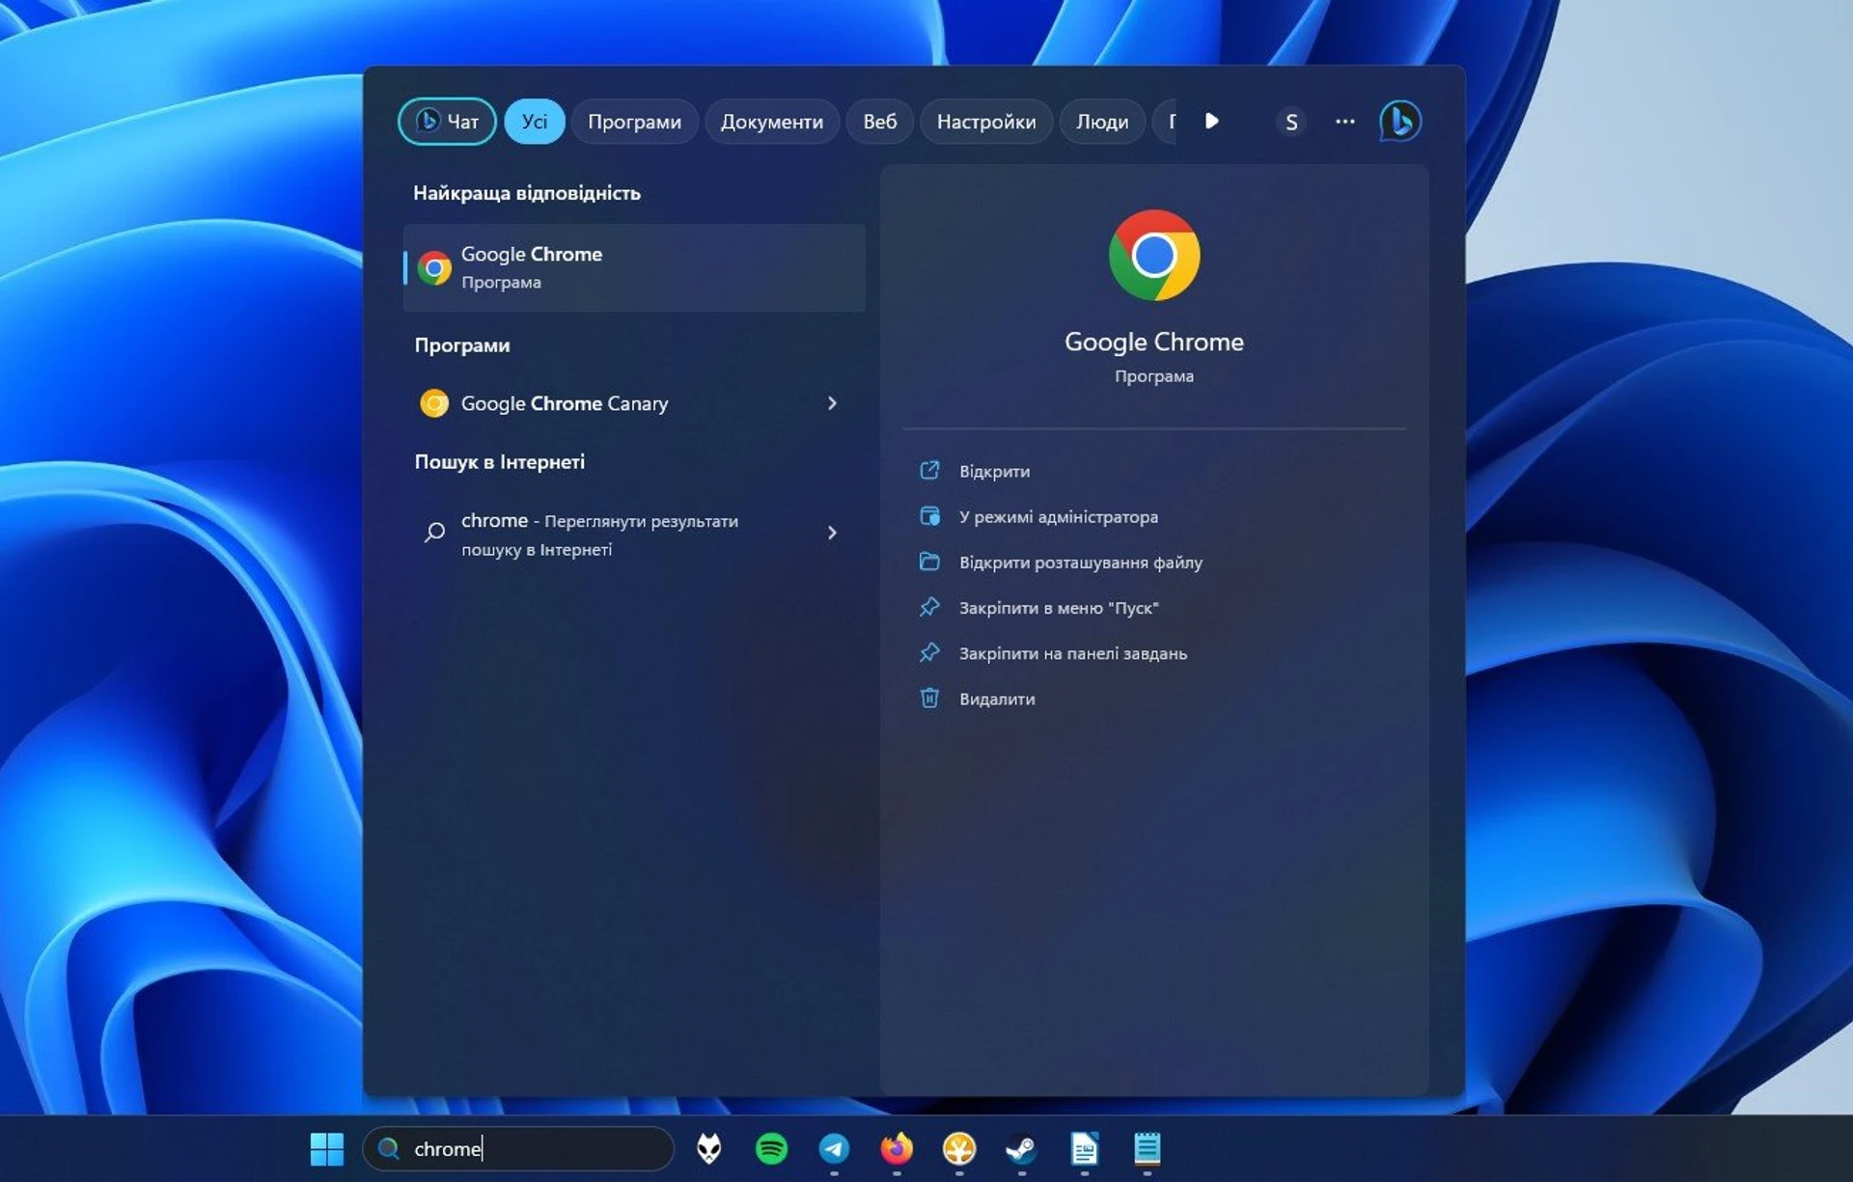Switch to the Люди filter tab
Viewport: 1853px width, 1182px height.
1102,122
